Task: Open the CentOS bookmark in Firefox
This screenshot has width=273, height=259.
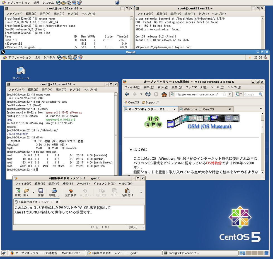Action: [x=132, y=102]
